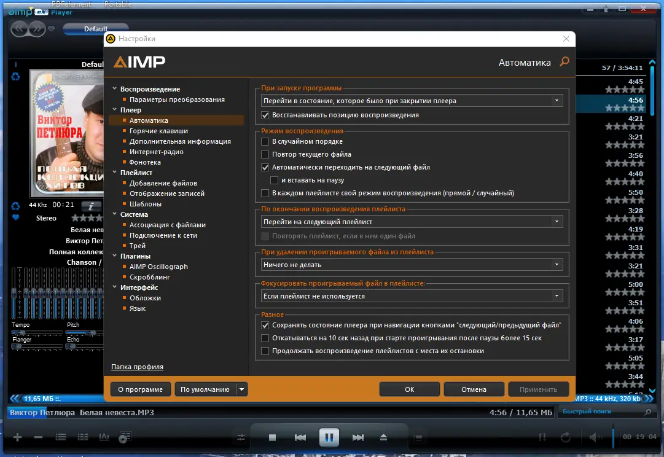The height and width of the screenshot is (457, 664).
Task: Click the plus add-files icon in player
Action: pyautogui.click(x=17, y=437)
